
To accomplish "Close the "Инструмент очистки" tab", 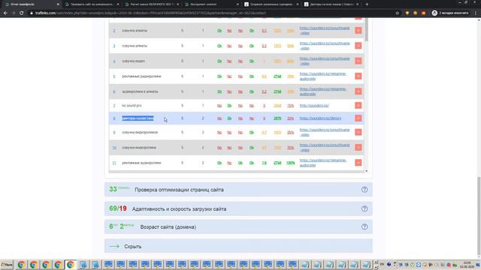I will click(x=237, y=4).
